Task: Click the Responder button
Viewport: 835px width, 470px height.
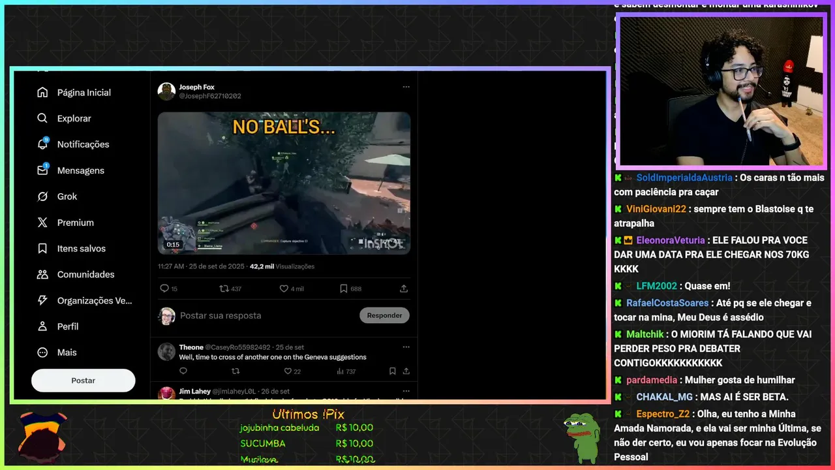Action: tap(384, 315)
